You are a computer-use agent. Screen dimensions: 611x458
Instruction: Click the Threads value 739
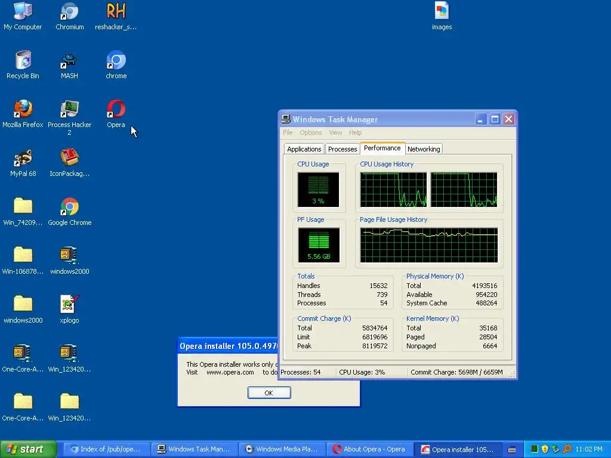(382, 295)
